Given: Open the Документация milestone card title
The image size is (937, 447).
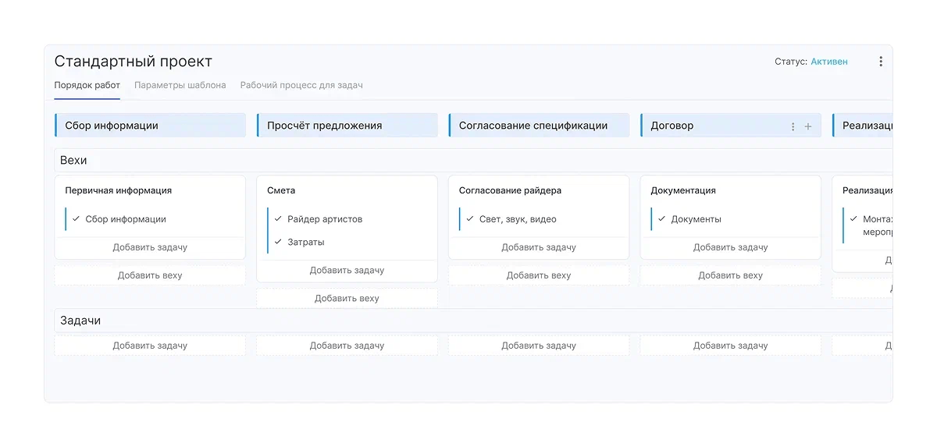Looking at the screenshot, I should [683, 190].
